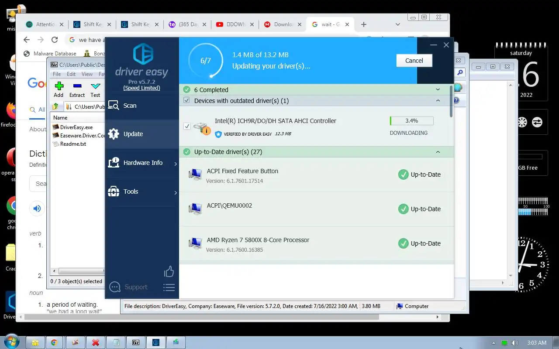Open Support chat in Driver Easy
The image size is (559, 349).
(128, 287)
